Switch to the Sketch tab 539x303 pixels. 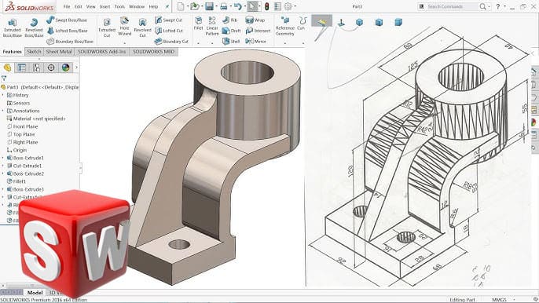(34, 52)
